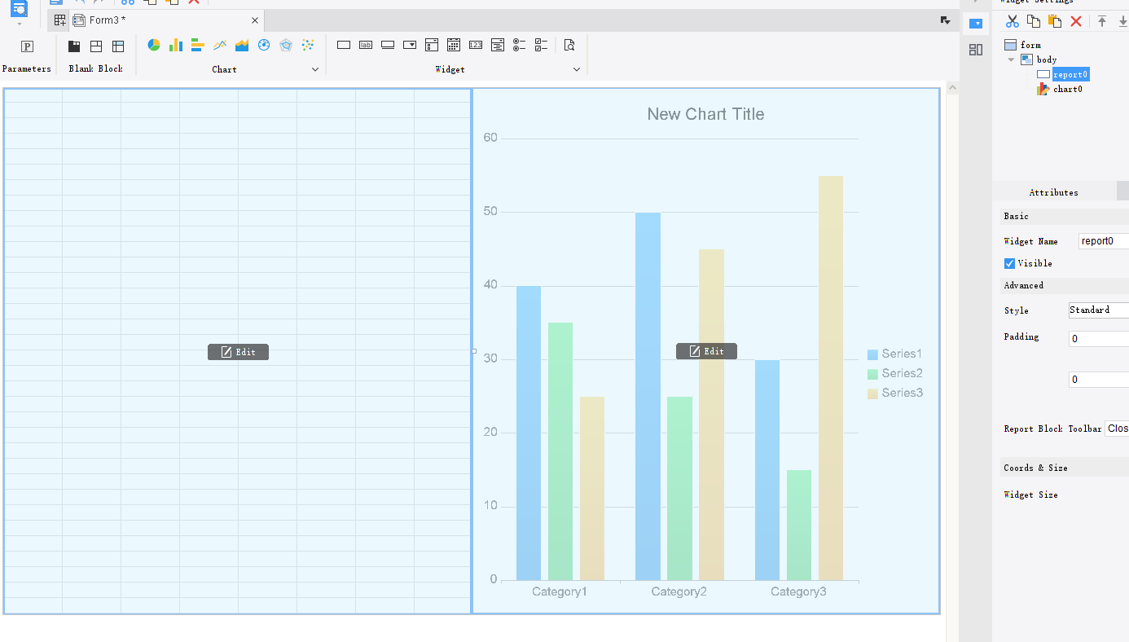Insert a scatter chart
Viewport: 1129px width, 642px height.
308,45
